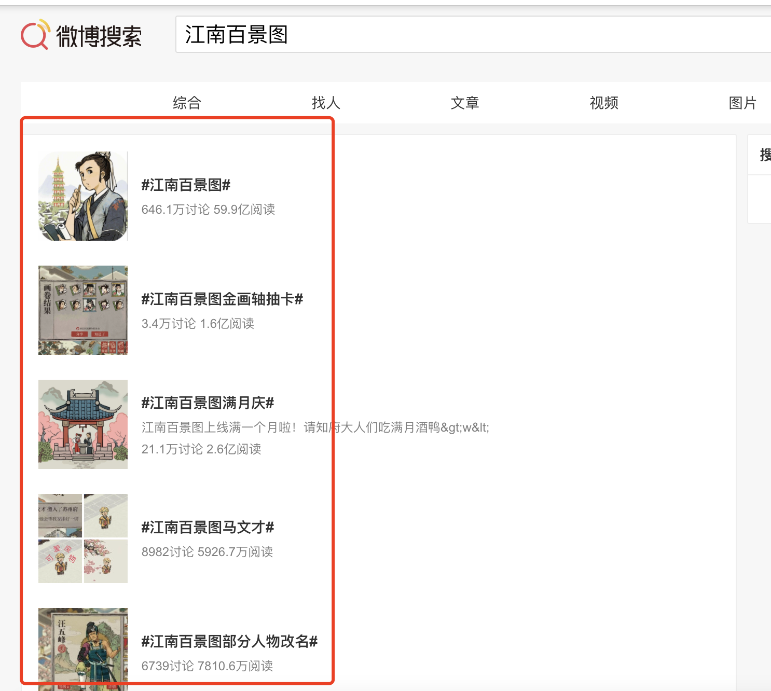
Task: Open the #江南百景图# topic link
Action: 186,185
